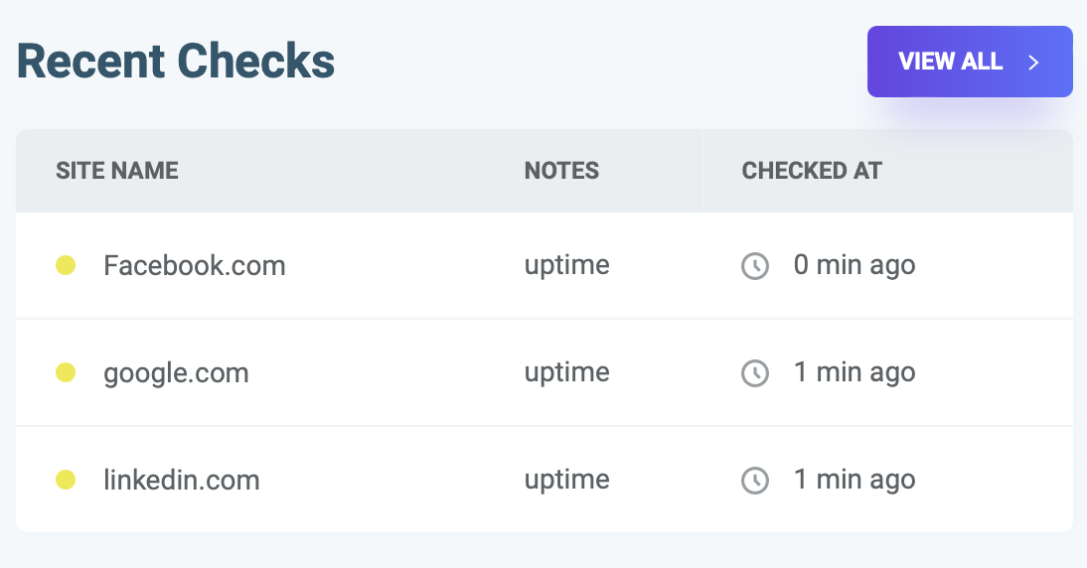The image size is (1087, 568).
Task: Click google.com's "1 min ago" timestamp
Action: point(854,372)
